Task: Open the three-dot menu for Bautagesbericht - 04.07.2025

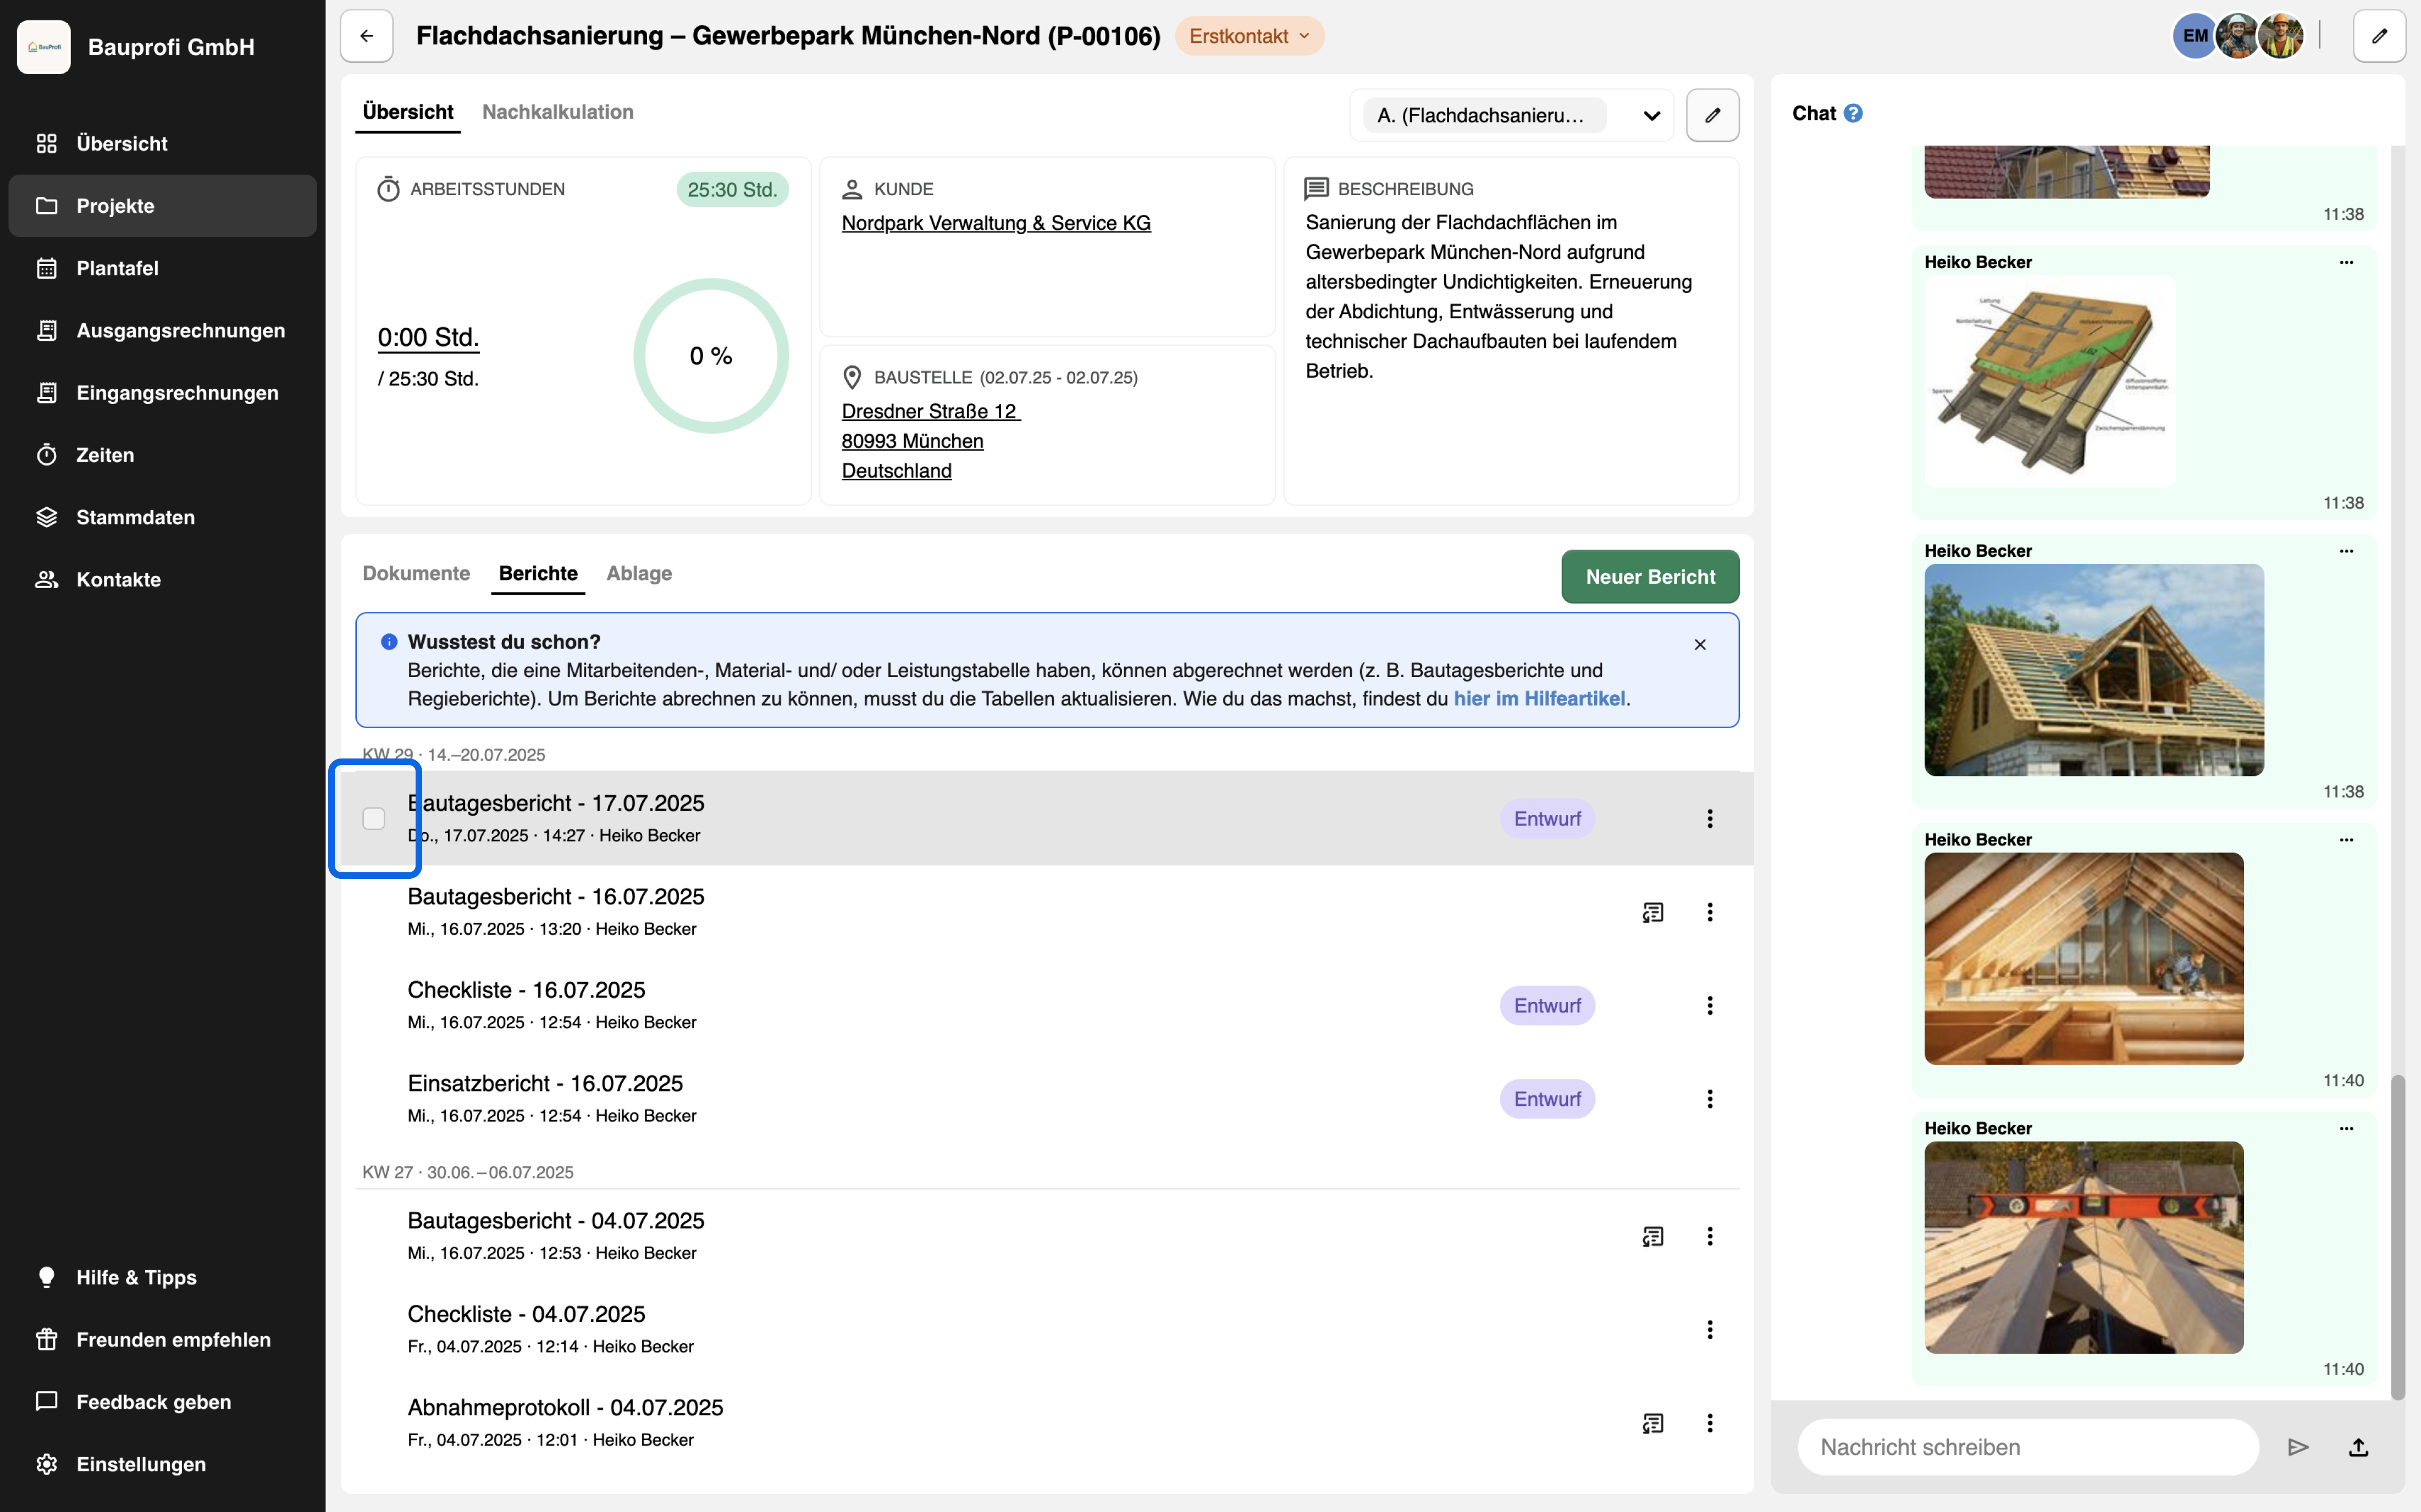Action: point(1710,1236)
